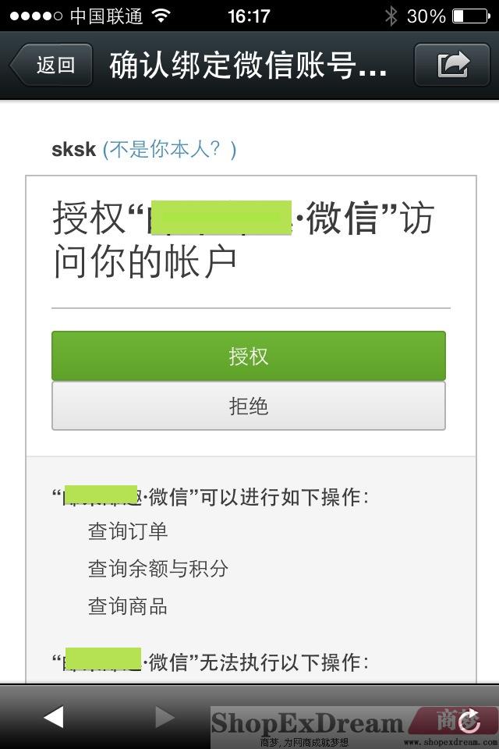This screenshot has width=499, height=749.
Task: Tap the signal strength dots
Action: 36,16
